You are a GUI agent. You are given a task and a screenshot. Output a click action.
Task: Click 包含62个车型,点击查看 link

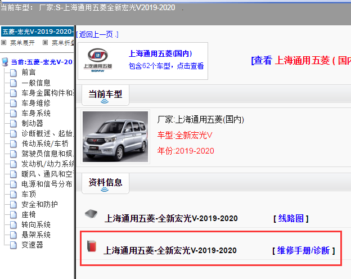[x=166, y=66]
